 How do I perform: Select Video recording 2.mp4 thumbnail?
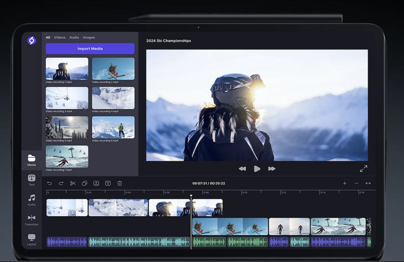tap(113, 69)
